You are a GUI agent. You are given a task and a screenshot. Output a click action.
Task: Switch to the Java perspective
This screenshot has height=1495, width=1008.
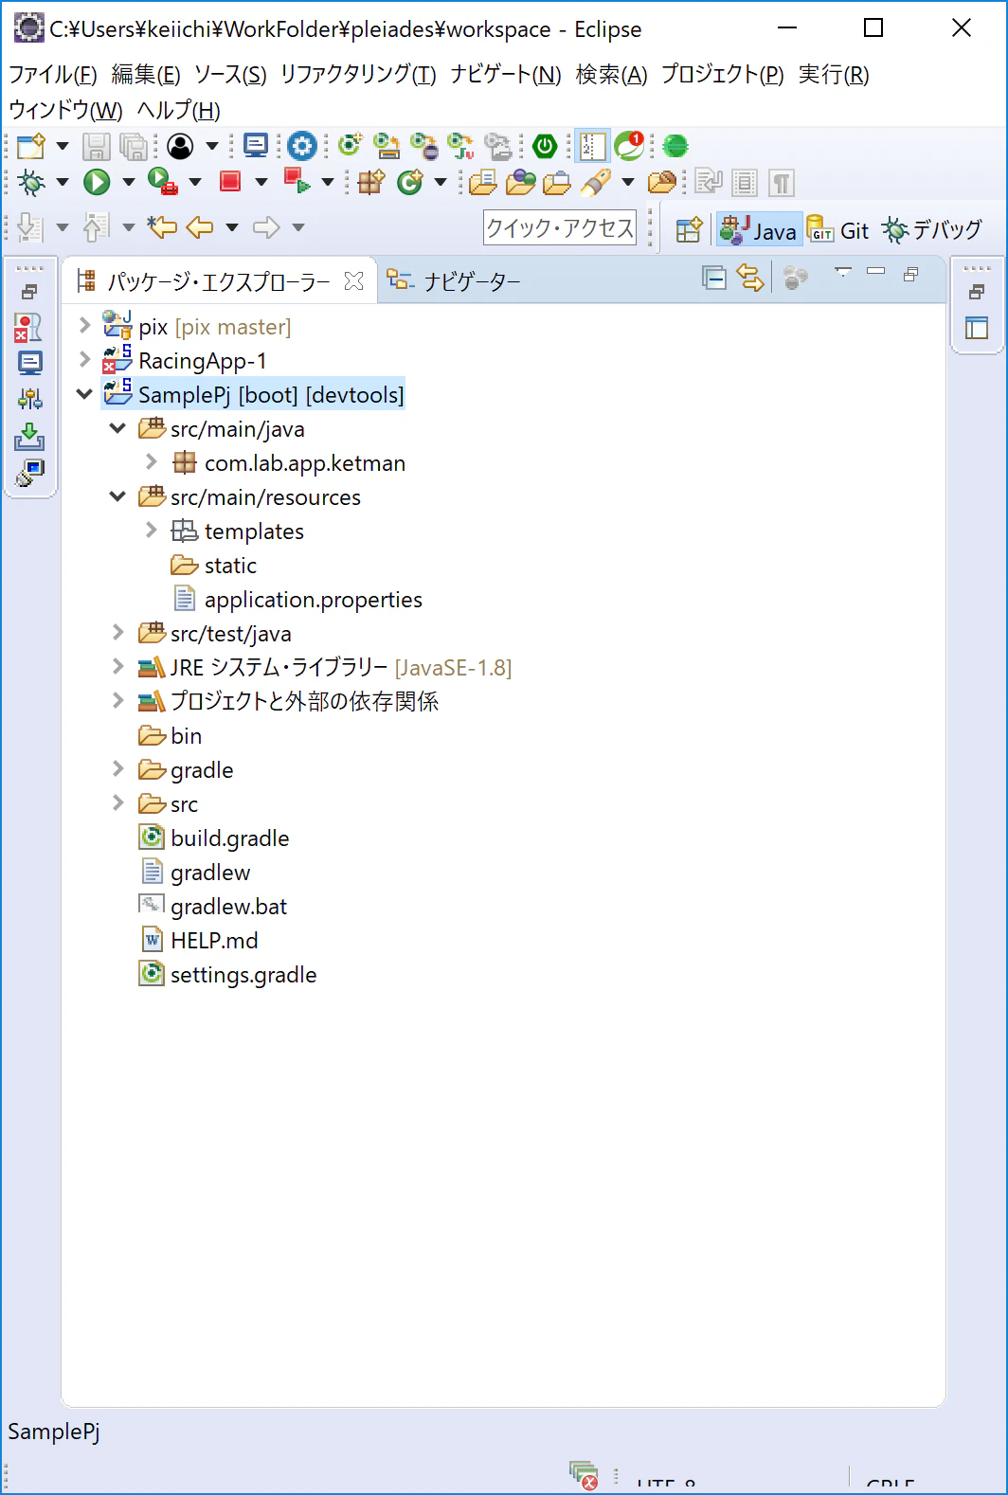point(760,230)
